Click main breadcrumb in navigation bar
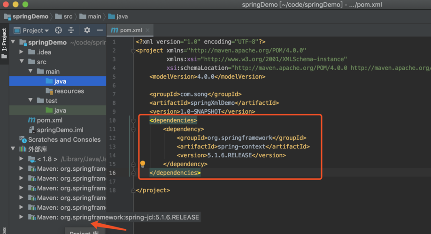 [91, 16]
